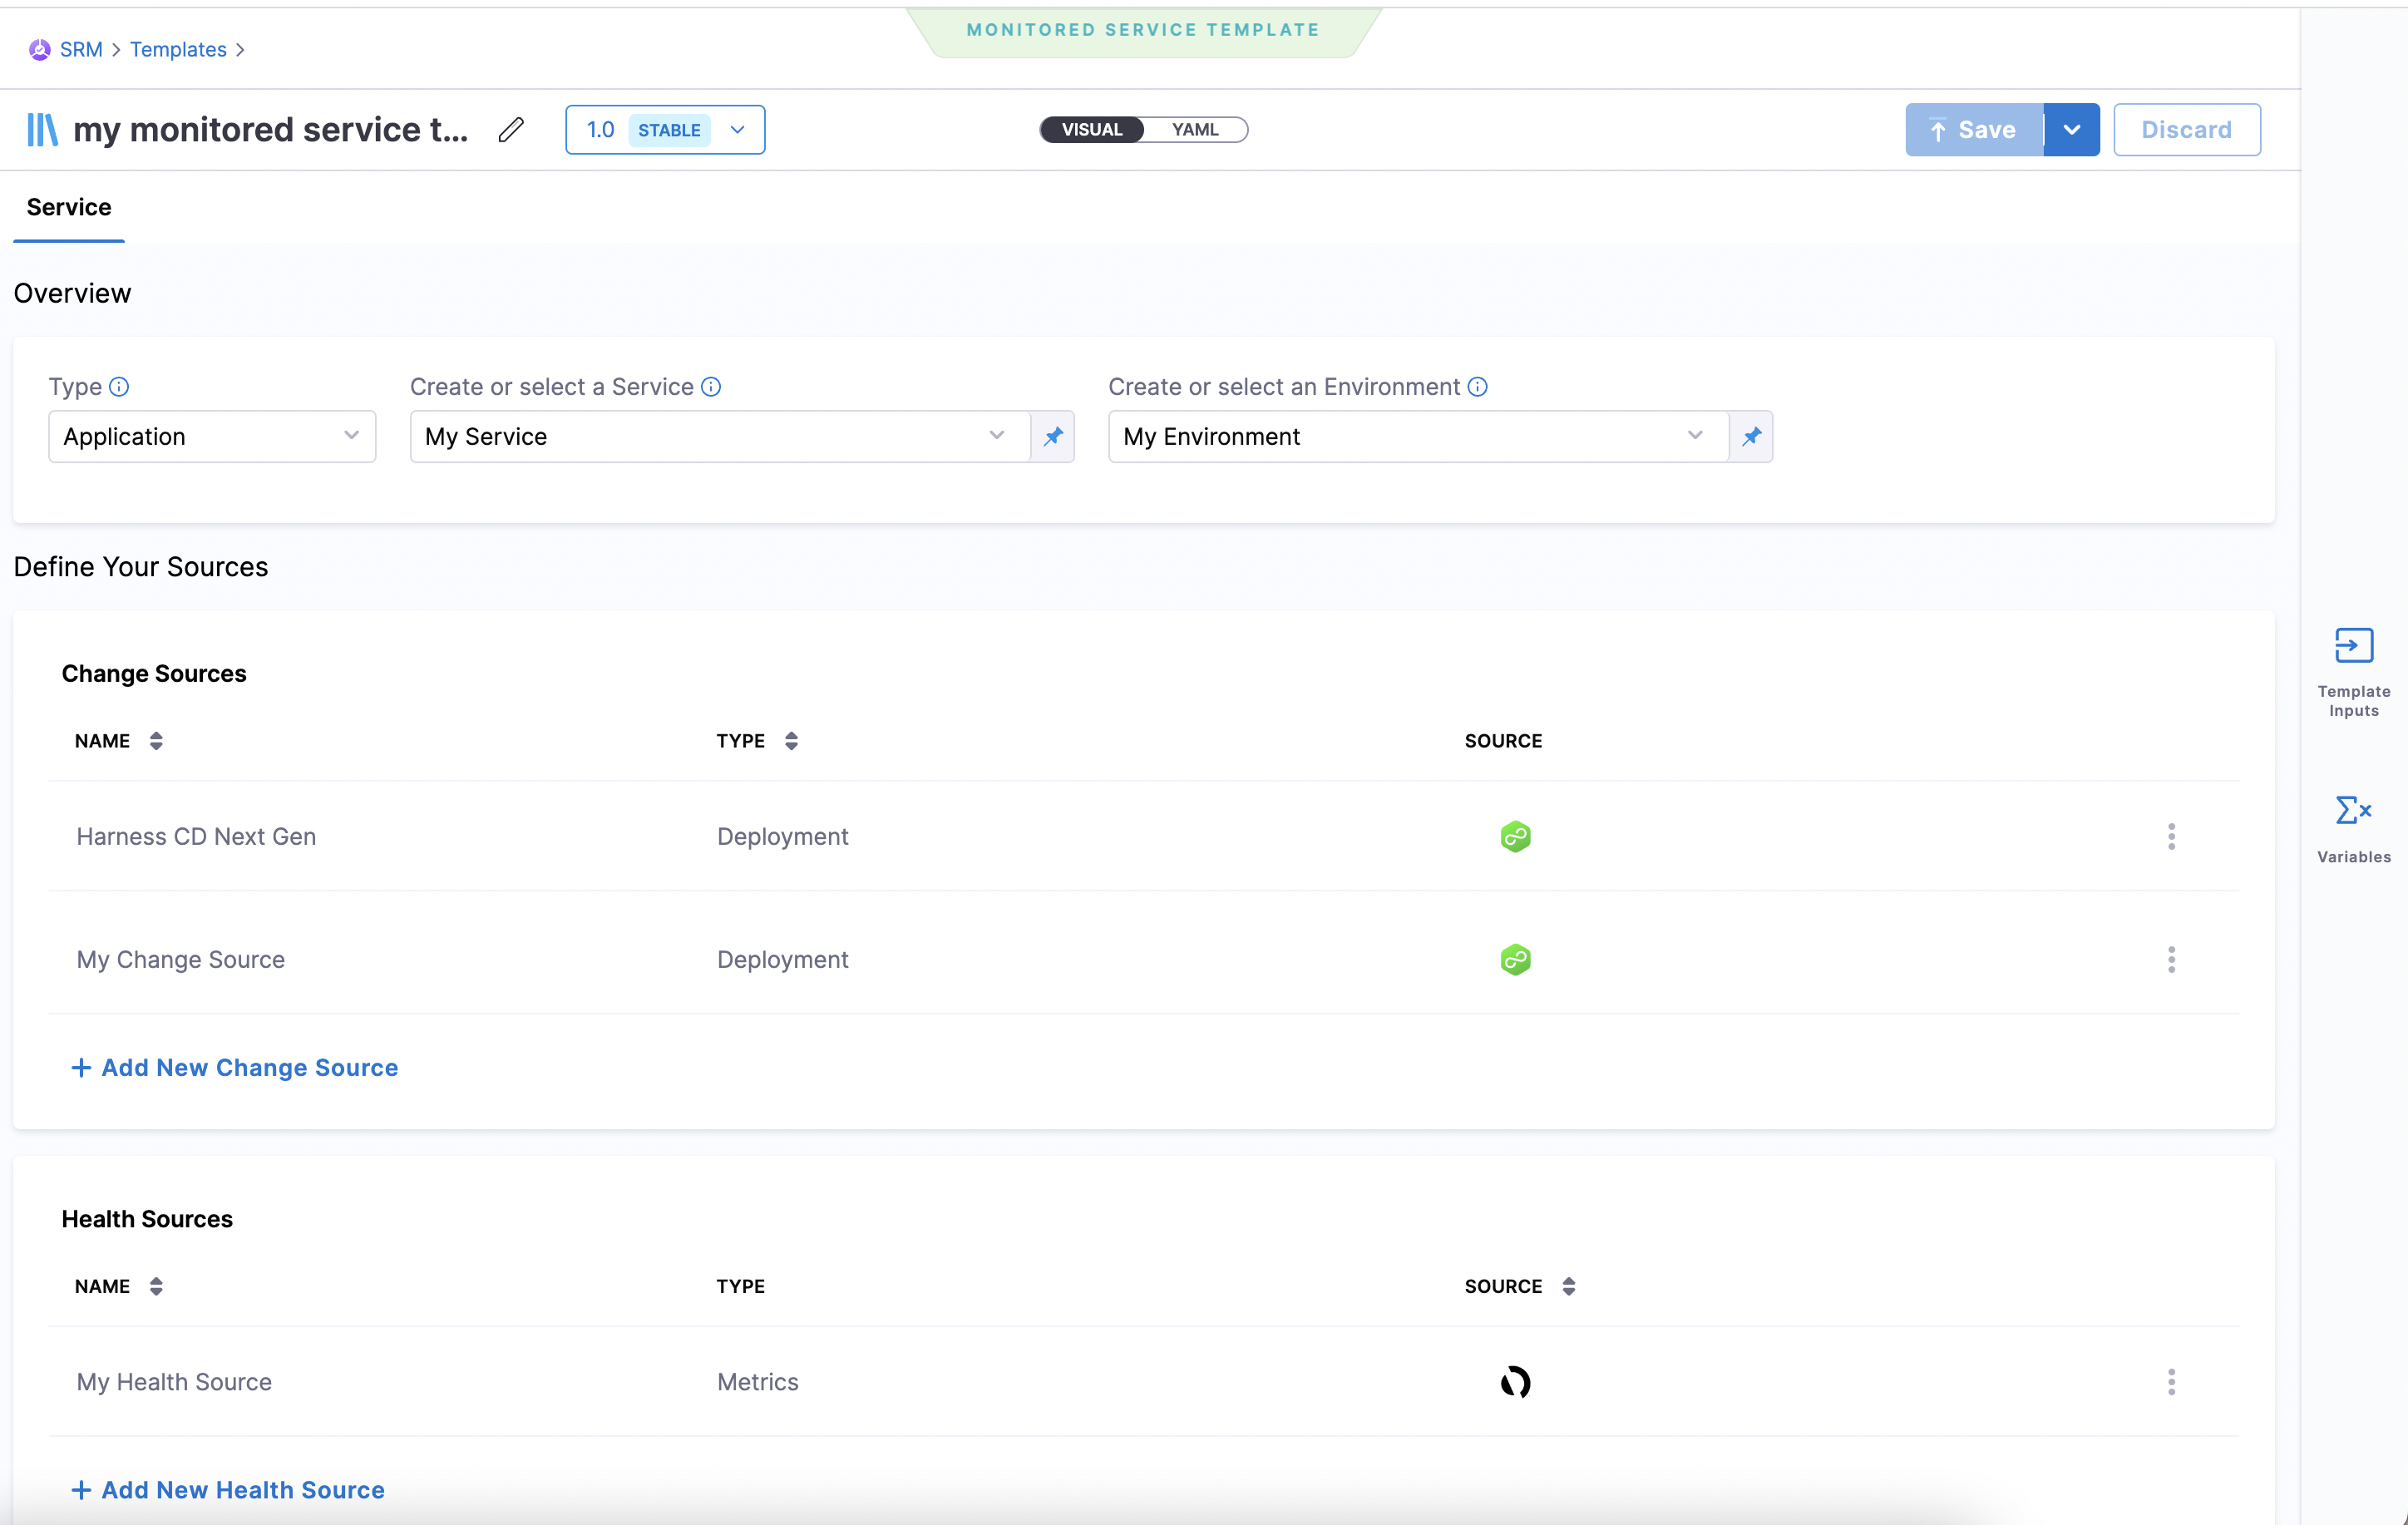2408x1525 pixels.
Task: Go to Templates breadcrumb
Action: (x=178, y=49)
